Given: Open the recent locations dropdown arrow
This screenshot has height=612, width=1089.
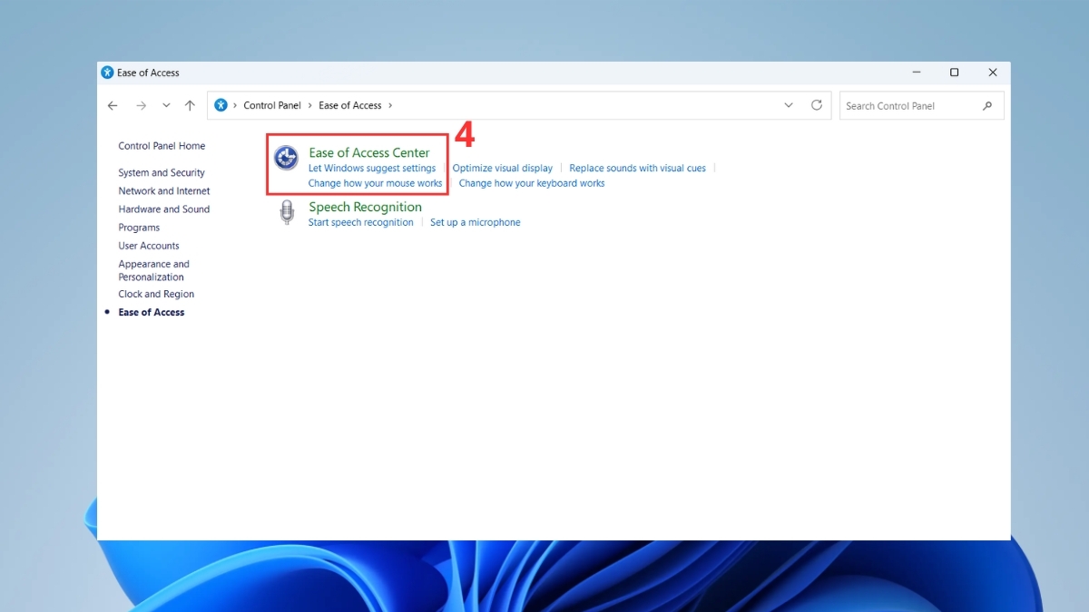Looking at the screenshot, I should 166,106.
